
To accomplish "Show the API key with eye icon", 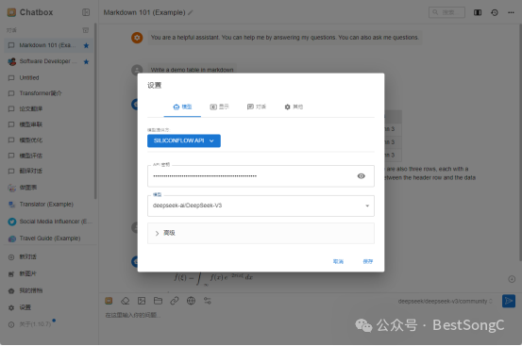I will [361, 175].
